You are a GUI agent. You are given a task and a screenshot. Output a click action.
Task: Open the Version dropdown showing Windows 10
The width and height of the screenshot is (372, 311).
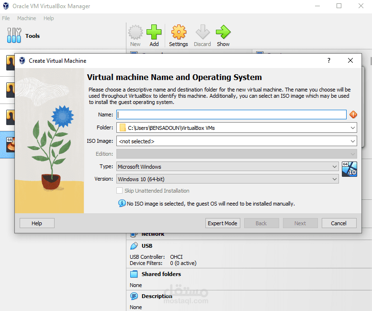[x=227, y=179]
